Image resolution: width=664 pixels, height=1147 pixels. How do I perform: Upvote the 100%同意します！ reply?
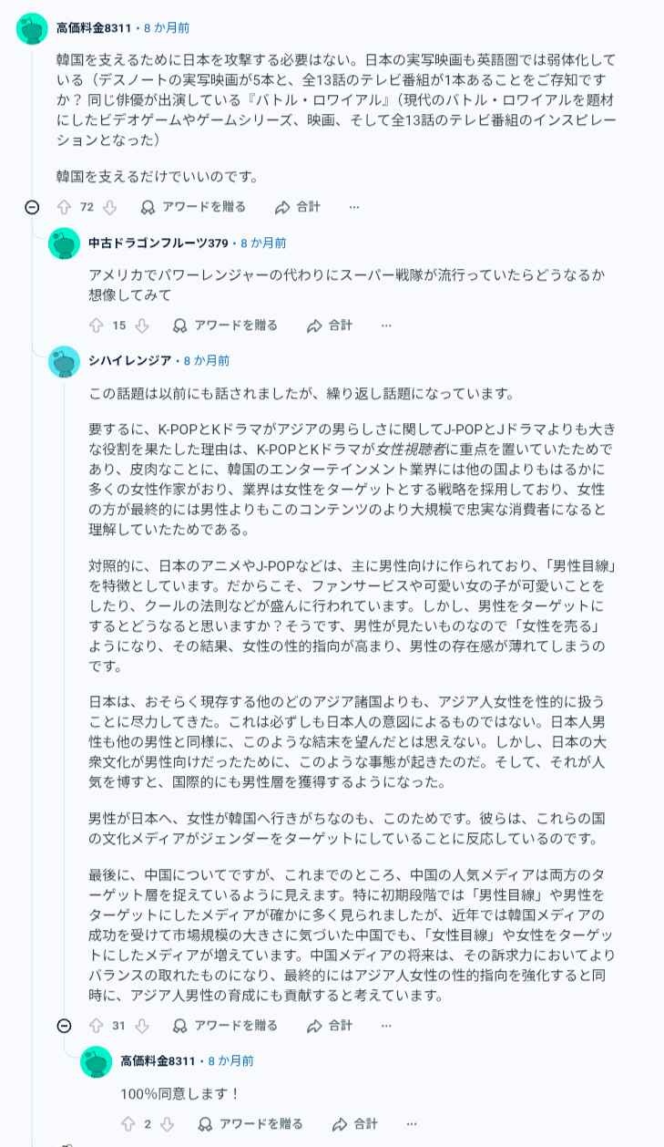click(128, 1124)
